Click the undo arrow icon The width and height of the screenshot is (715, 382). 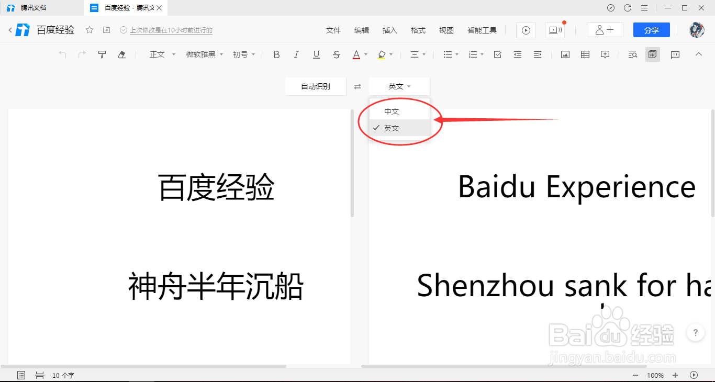pos(62,54)
